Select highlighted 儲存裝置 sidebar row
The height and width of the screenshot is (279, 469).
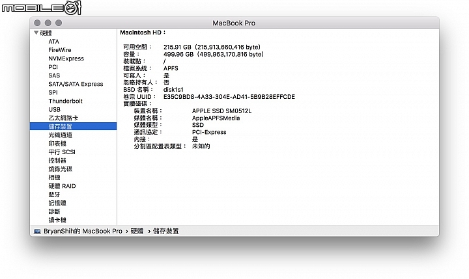coord(73,126)
